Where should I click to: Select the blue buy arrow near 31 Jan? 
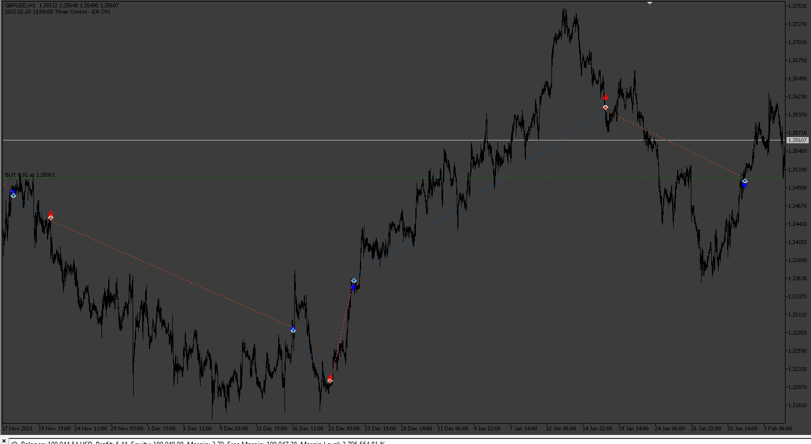(744, 185)
